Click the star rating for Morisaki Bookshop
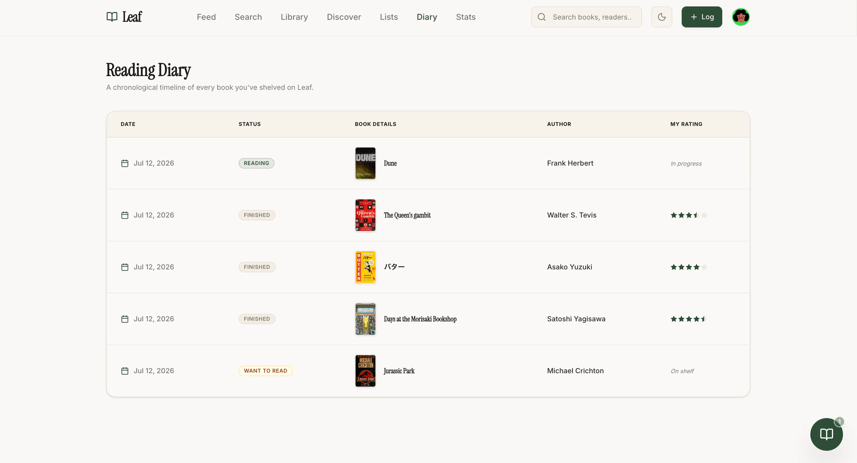The height and width of the screenshot is (463, 857). point(689,319)
